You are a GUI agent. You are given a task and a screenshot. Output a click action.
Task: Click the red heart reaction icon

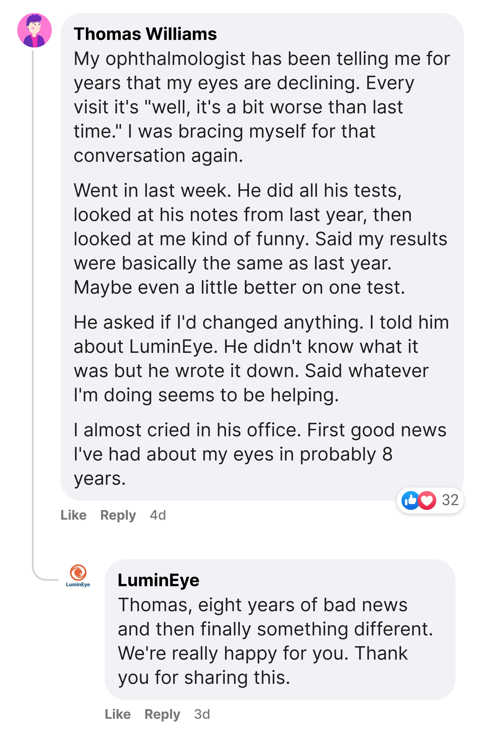pyautogui.click(x=427, y=500)
